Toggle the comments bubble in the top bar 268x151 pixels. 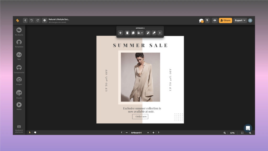[x=201, y=20]
